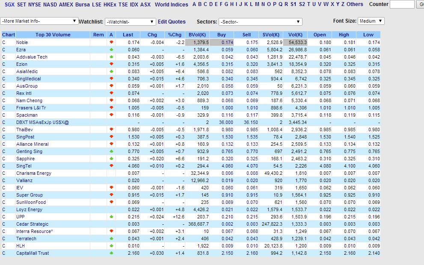Click red down arrow in Interra Resource row

(111, 231)
